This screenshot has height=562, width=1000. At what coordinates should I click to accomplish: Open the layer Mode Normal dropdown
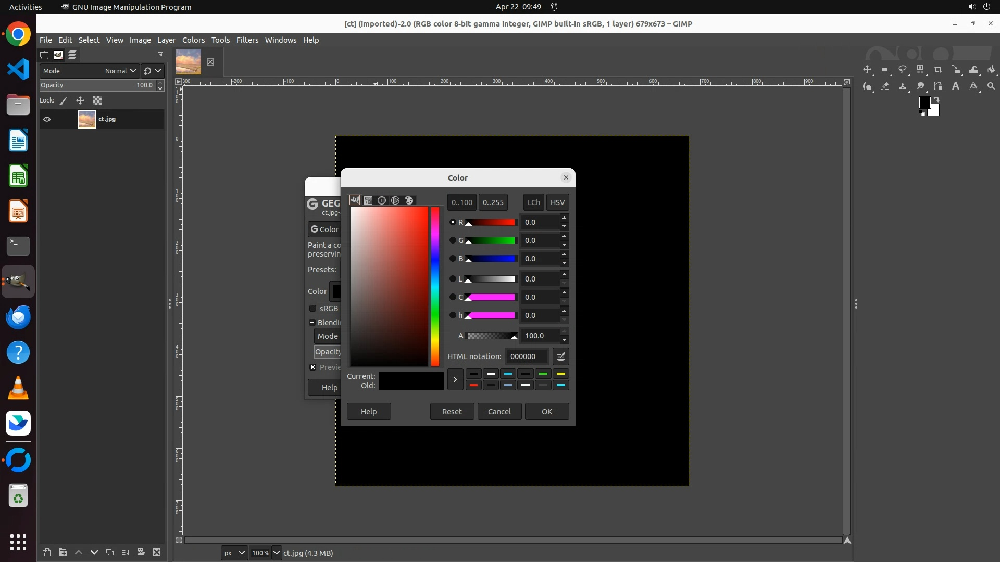(x=120, y=71)
